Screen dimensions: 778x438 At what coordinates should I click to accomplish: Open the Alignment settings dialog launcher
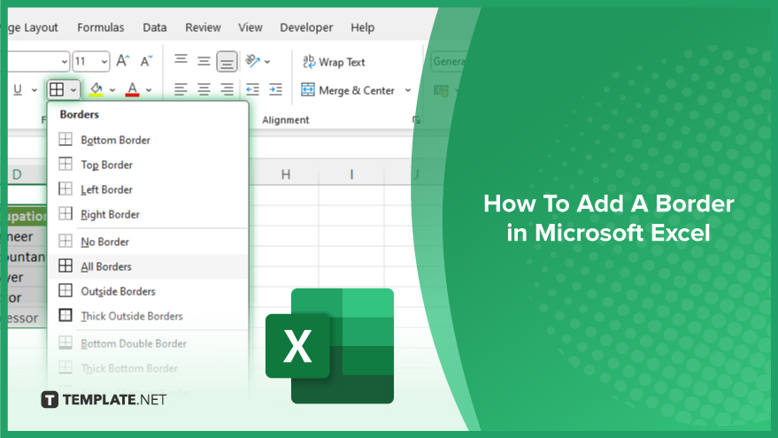tap(416, 119)
